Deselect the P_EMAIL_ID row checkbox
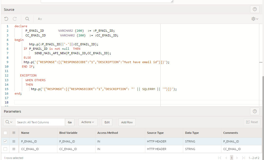The image size is (264, 160). (x=5, y=141)
